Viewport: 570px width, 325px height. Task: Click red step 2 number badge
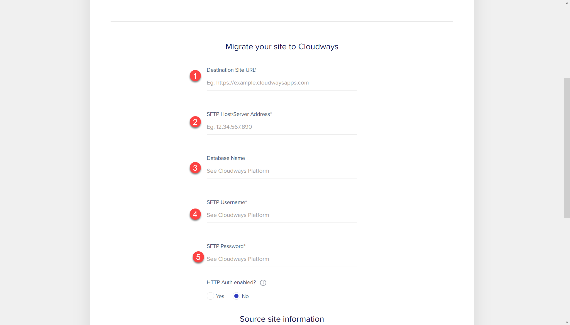pos(195,122)
